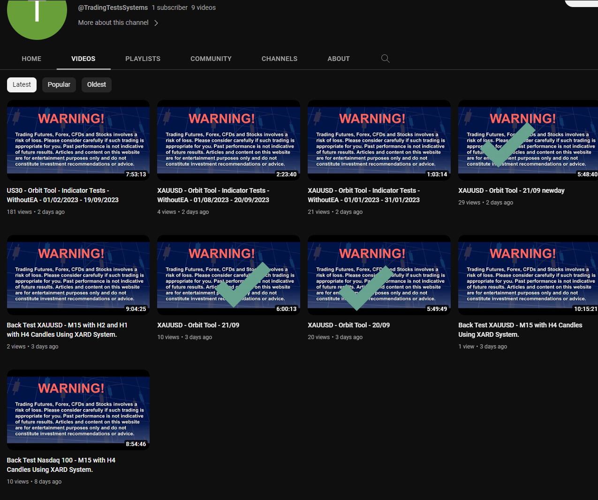
Task: Open thumbnail of Nasdaq 100 Back Test video
Action: coord(78,410)
